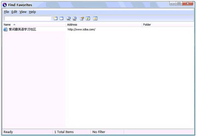Click the web page icon of the iciba favorite

point(5,30)
